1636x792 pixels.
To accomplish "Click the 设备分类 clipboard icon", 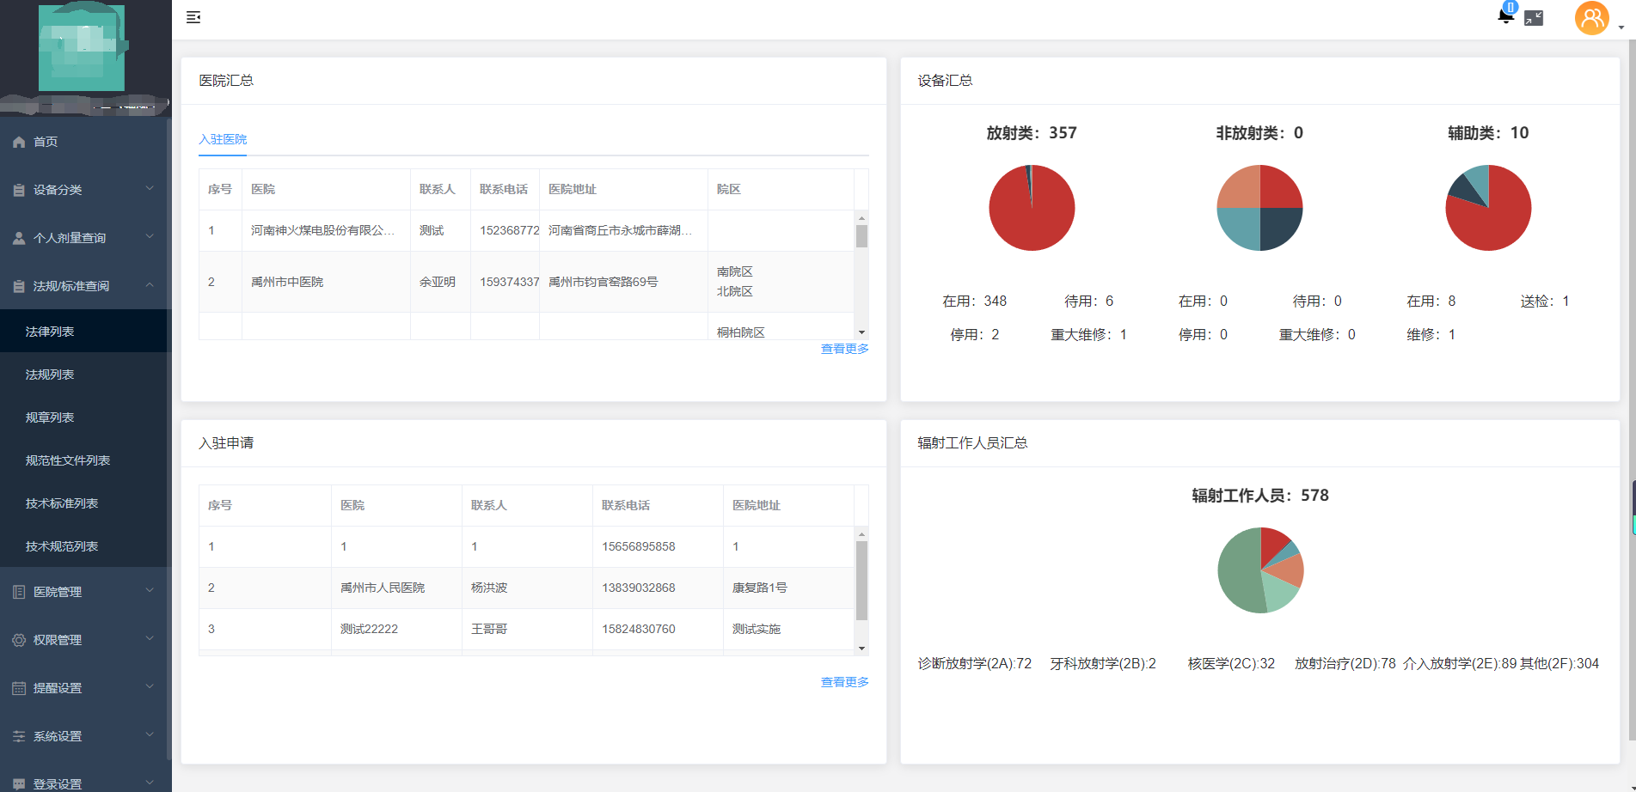I will [x=19, y=190].
